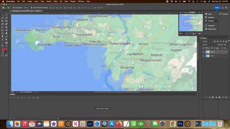The height and width of the screenshot is (129, 230).
Task: Click the timeline Play button
Action: pyautogui.click(x=18, y=98)
